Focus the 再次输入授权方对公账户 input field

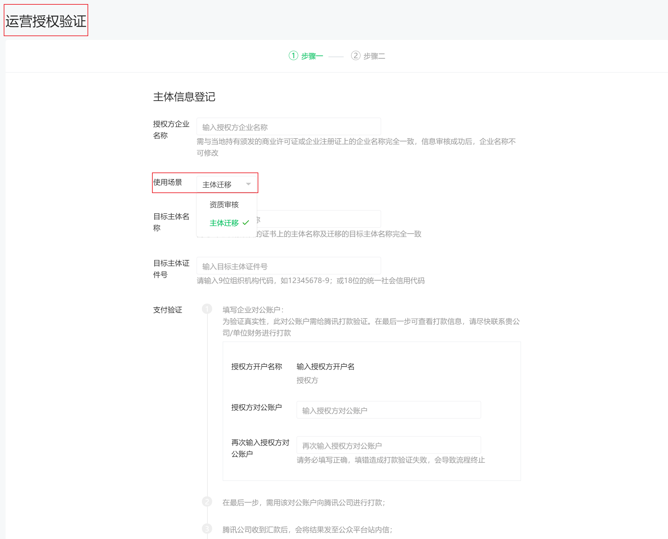388,445
